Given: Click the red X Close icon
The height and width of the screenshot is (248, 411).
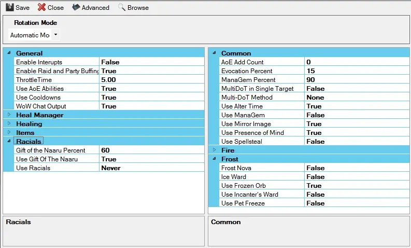Looking at the screenshot, I should coord(42,7).
